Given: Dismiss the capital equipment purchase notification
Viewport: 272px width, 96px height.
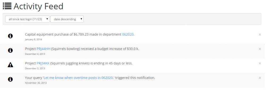Looking at the screenshot, I should pyautogui.click(x=260, y=35).
